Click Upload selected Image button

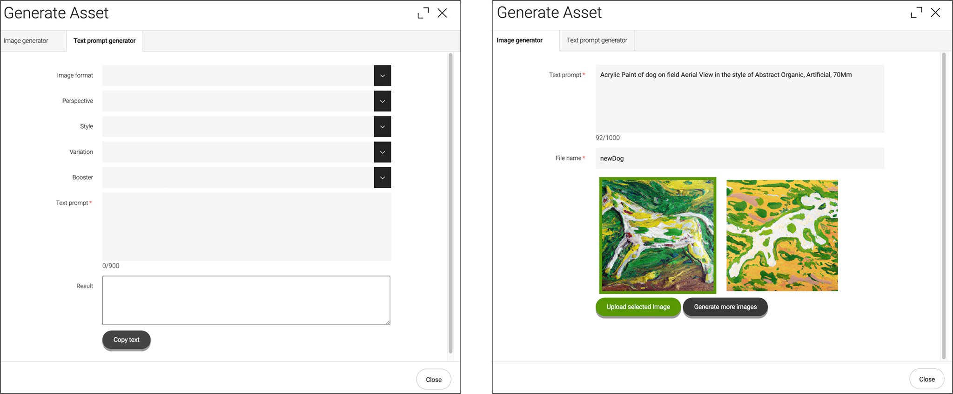(x=638, y=307)
